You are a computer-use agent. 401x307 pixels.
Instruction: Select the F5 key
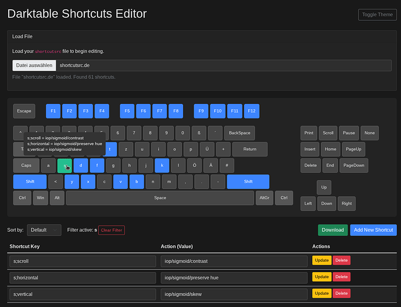pyautogui.click(x=127, y=111)
